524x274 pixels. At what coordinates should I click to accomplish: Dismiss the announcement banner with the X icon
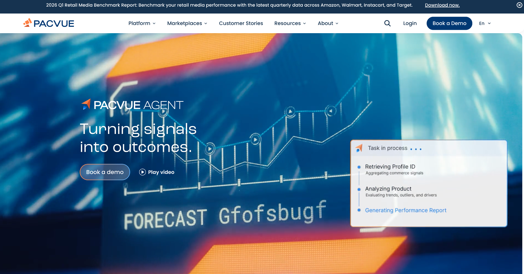click(519, 5)
